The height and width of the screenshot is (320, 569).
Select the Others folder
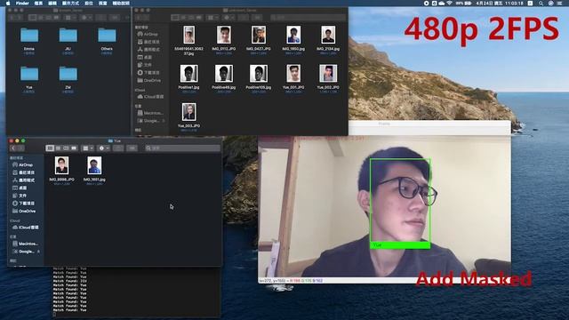click(x=107, y=36)
